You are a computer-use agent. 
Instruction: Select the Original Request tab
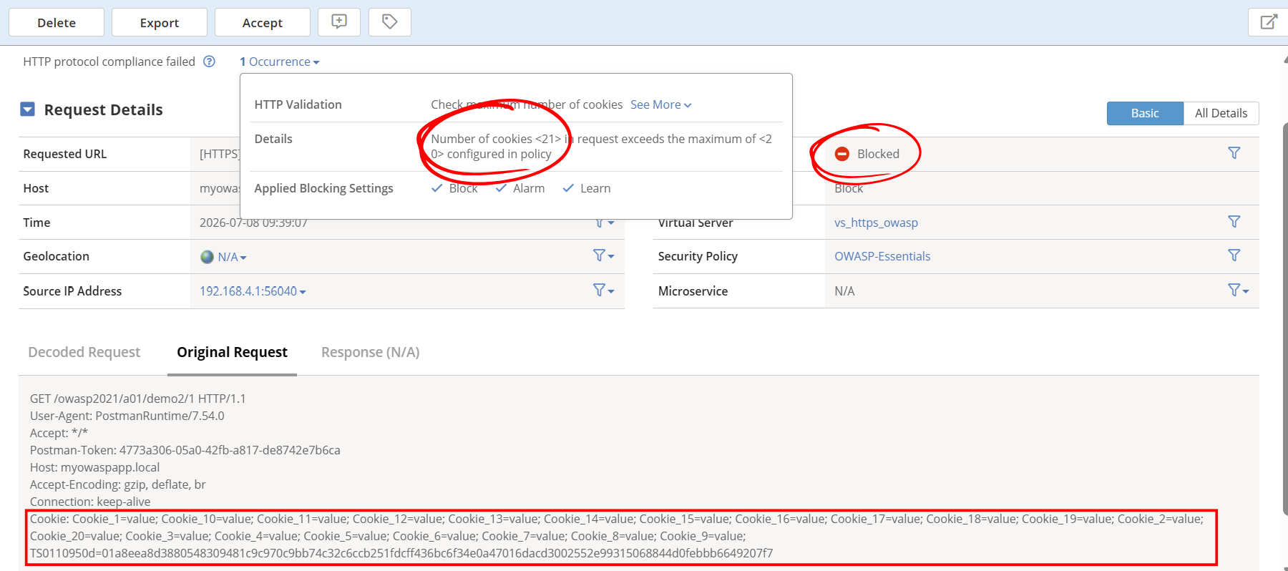(x=232, y=352)
